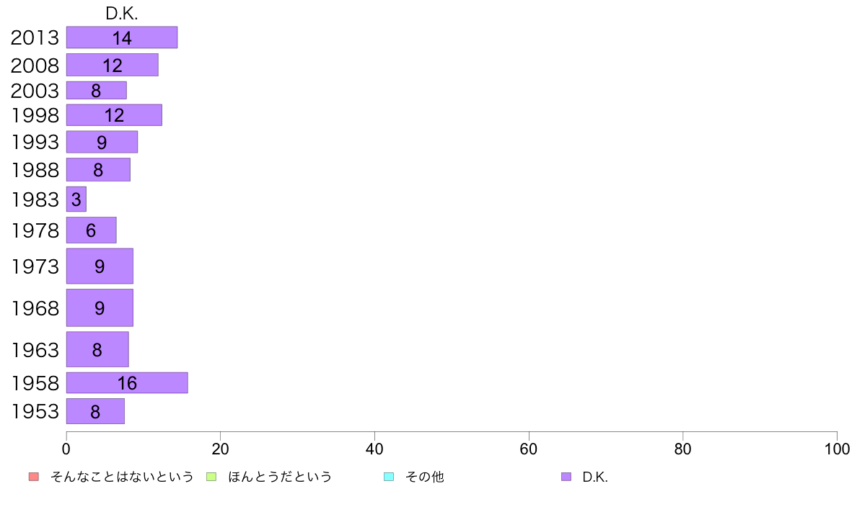Viewport: 857px width, 530px height.
Task: Click the red そんなことはないという legend swatch
Action: tap(34, 477)
